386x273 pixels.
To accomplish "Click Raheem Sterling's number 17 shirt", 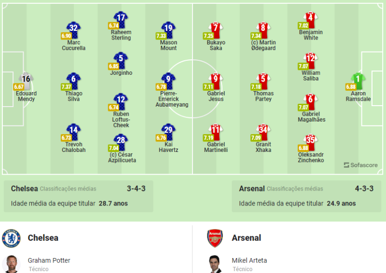I will click(x=121, y=18).
